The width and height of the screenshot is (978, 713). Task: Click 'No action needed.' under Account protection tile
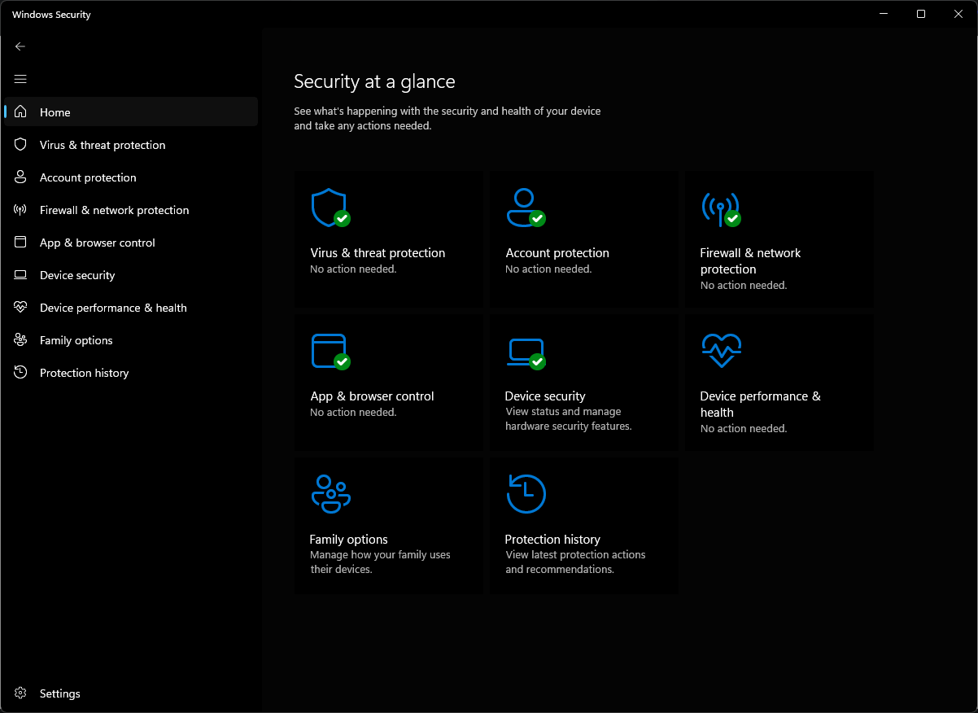[548, 269]
